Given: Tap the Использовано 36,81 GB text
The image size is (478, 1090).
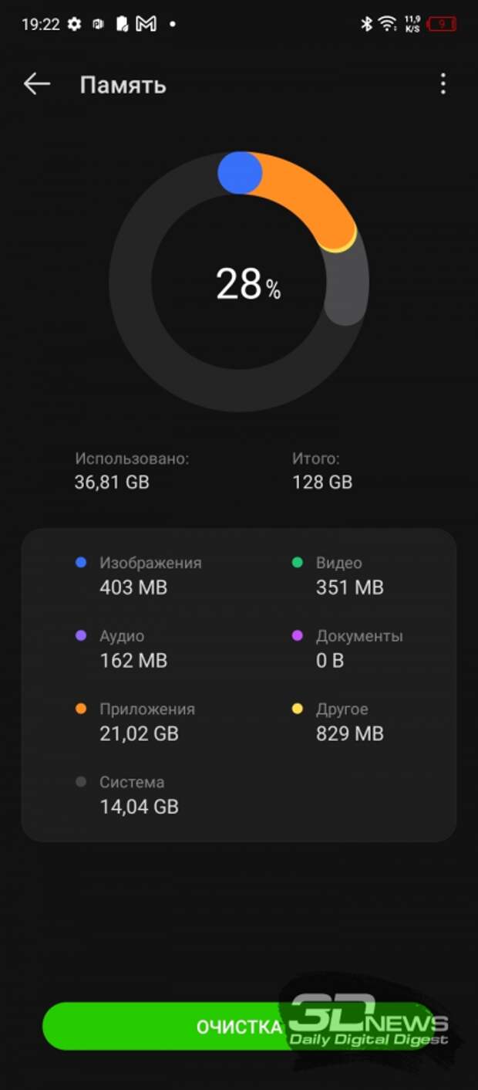Looking at the screenshot, I should coord(132,470).
